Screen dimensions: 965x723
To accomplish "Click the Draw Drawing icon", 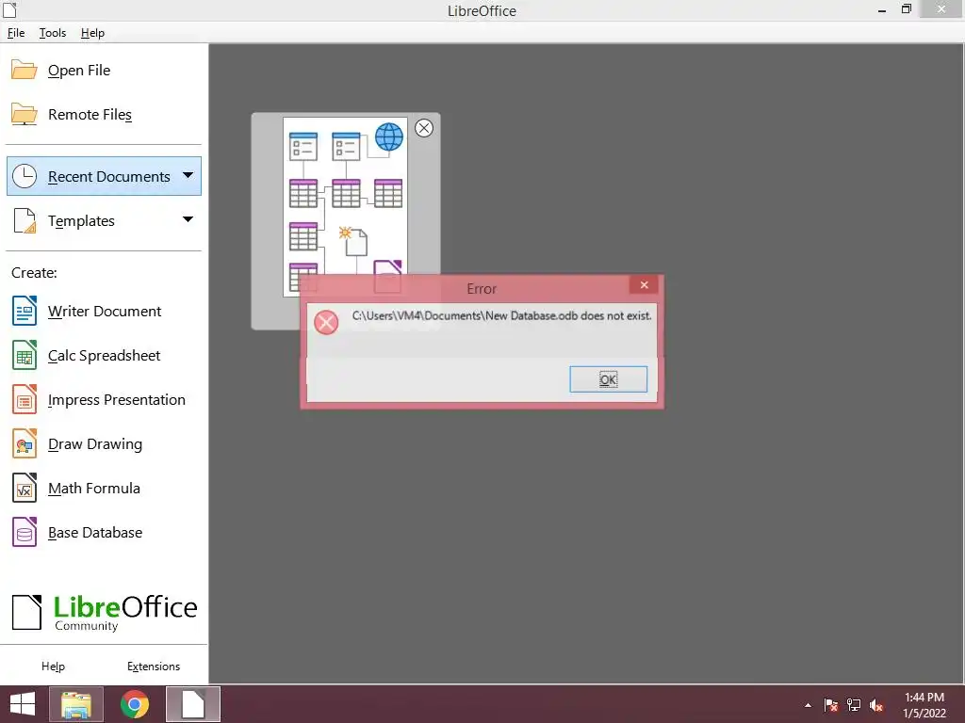I will (x=25, y=444).
